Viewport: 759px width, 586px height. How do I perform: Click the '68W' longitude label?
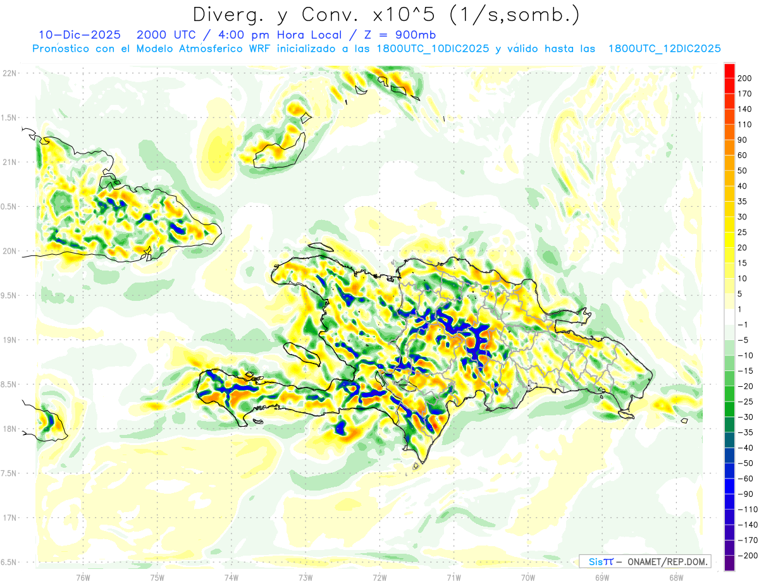(x=676, y=577)
